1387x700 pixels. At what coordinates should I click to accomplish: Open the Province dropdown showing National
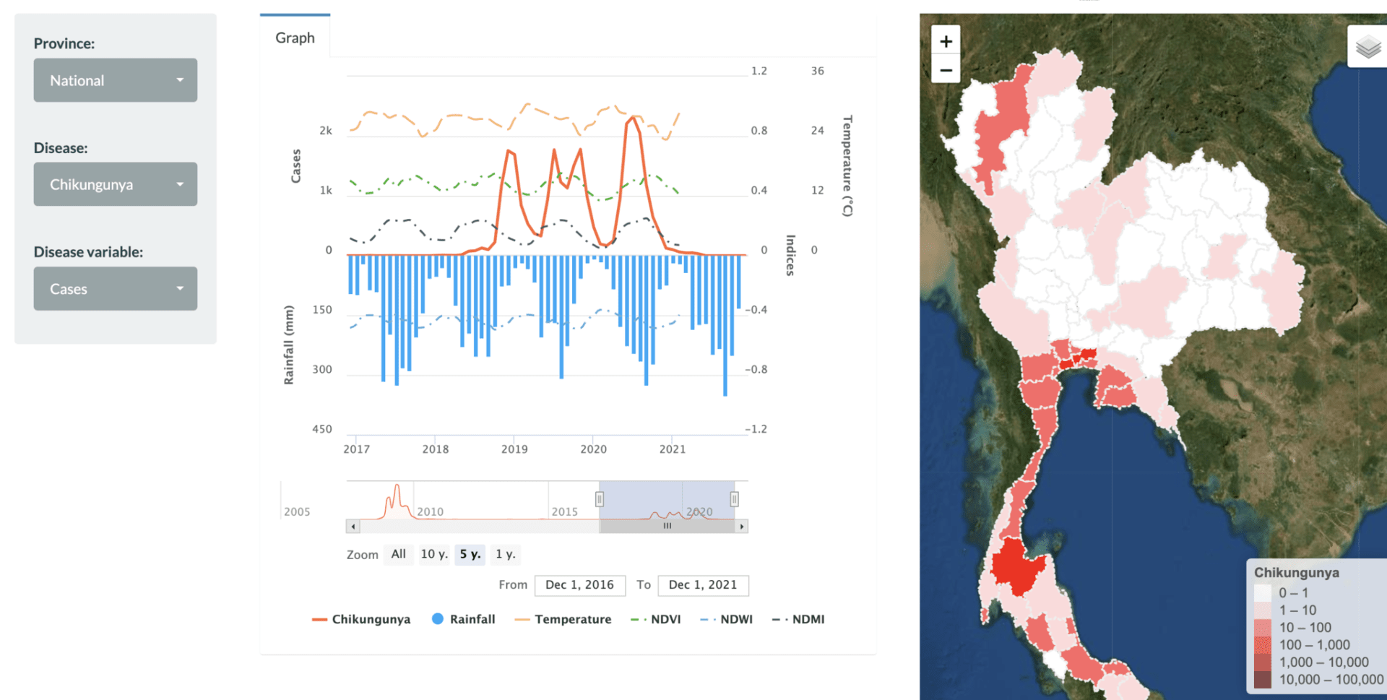coord(116,80)
